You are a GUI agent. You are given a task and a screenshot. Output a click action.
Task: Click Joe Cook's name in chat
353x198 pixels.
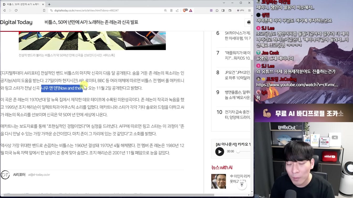tap(270, 53)
